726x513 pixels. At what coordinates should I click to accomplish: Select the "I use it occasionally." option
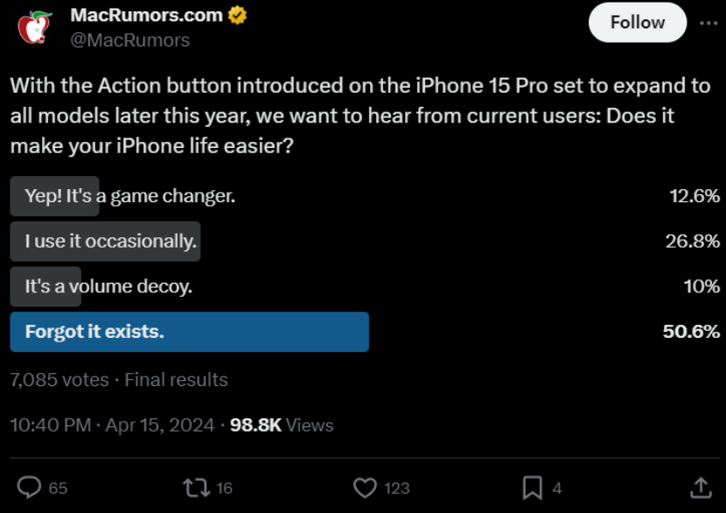coord(110,242)
